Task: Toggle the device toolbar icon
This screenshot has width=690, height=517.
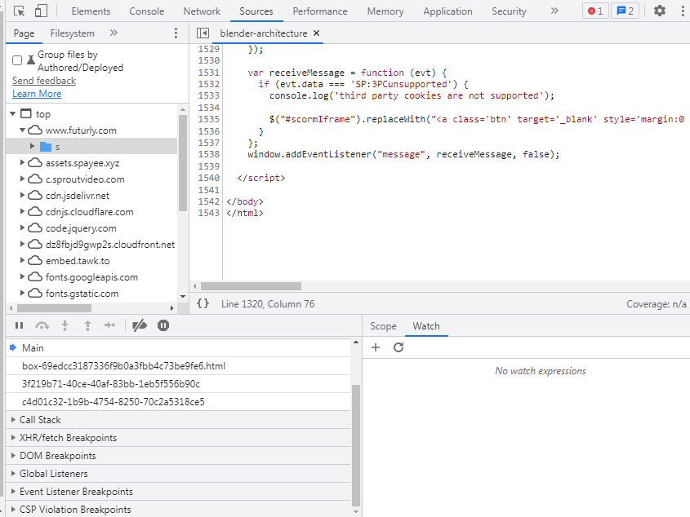Action: coord(41,11)
